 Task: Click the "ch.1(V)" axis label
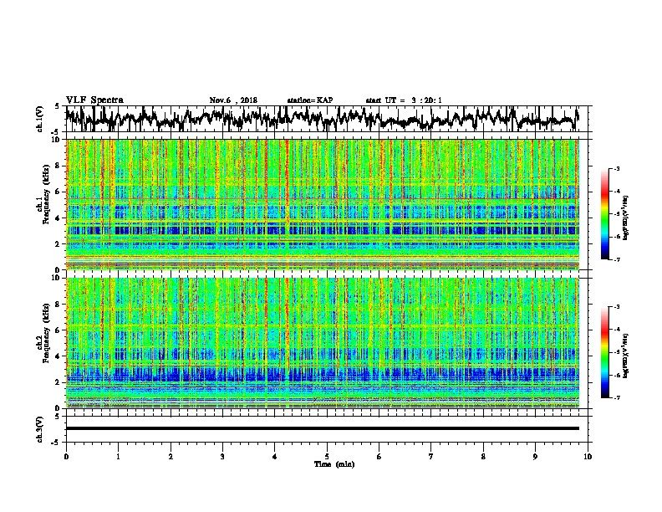[x=40, y=119]
